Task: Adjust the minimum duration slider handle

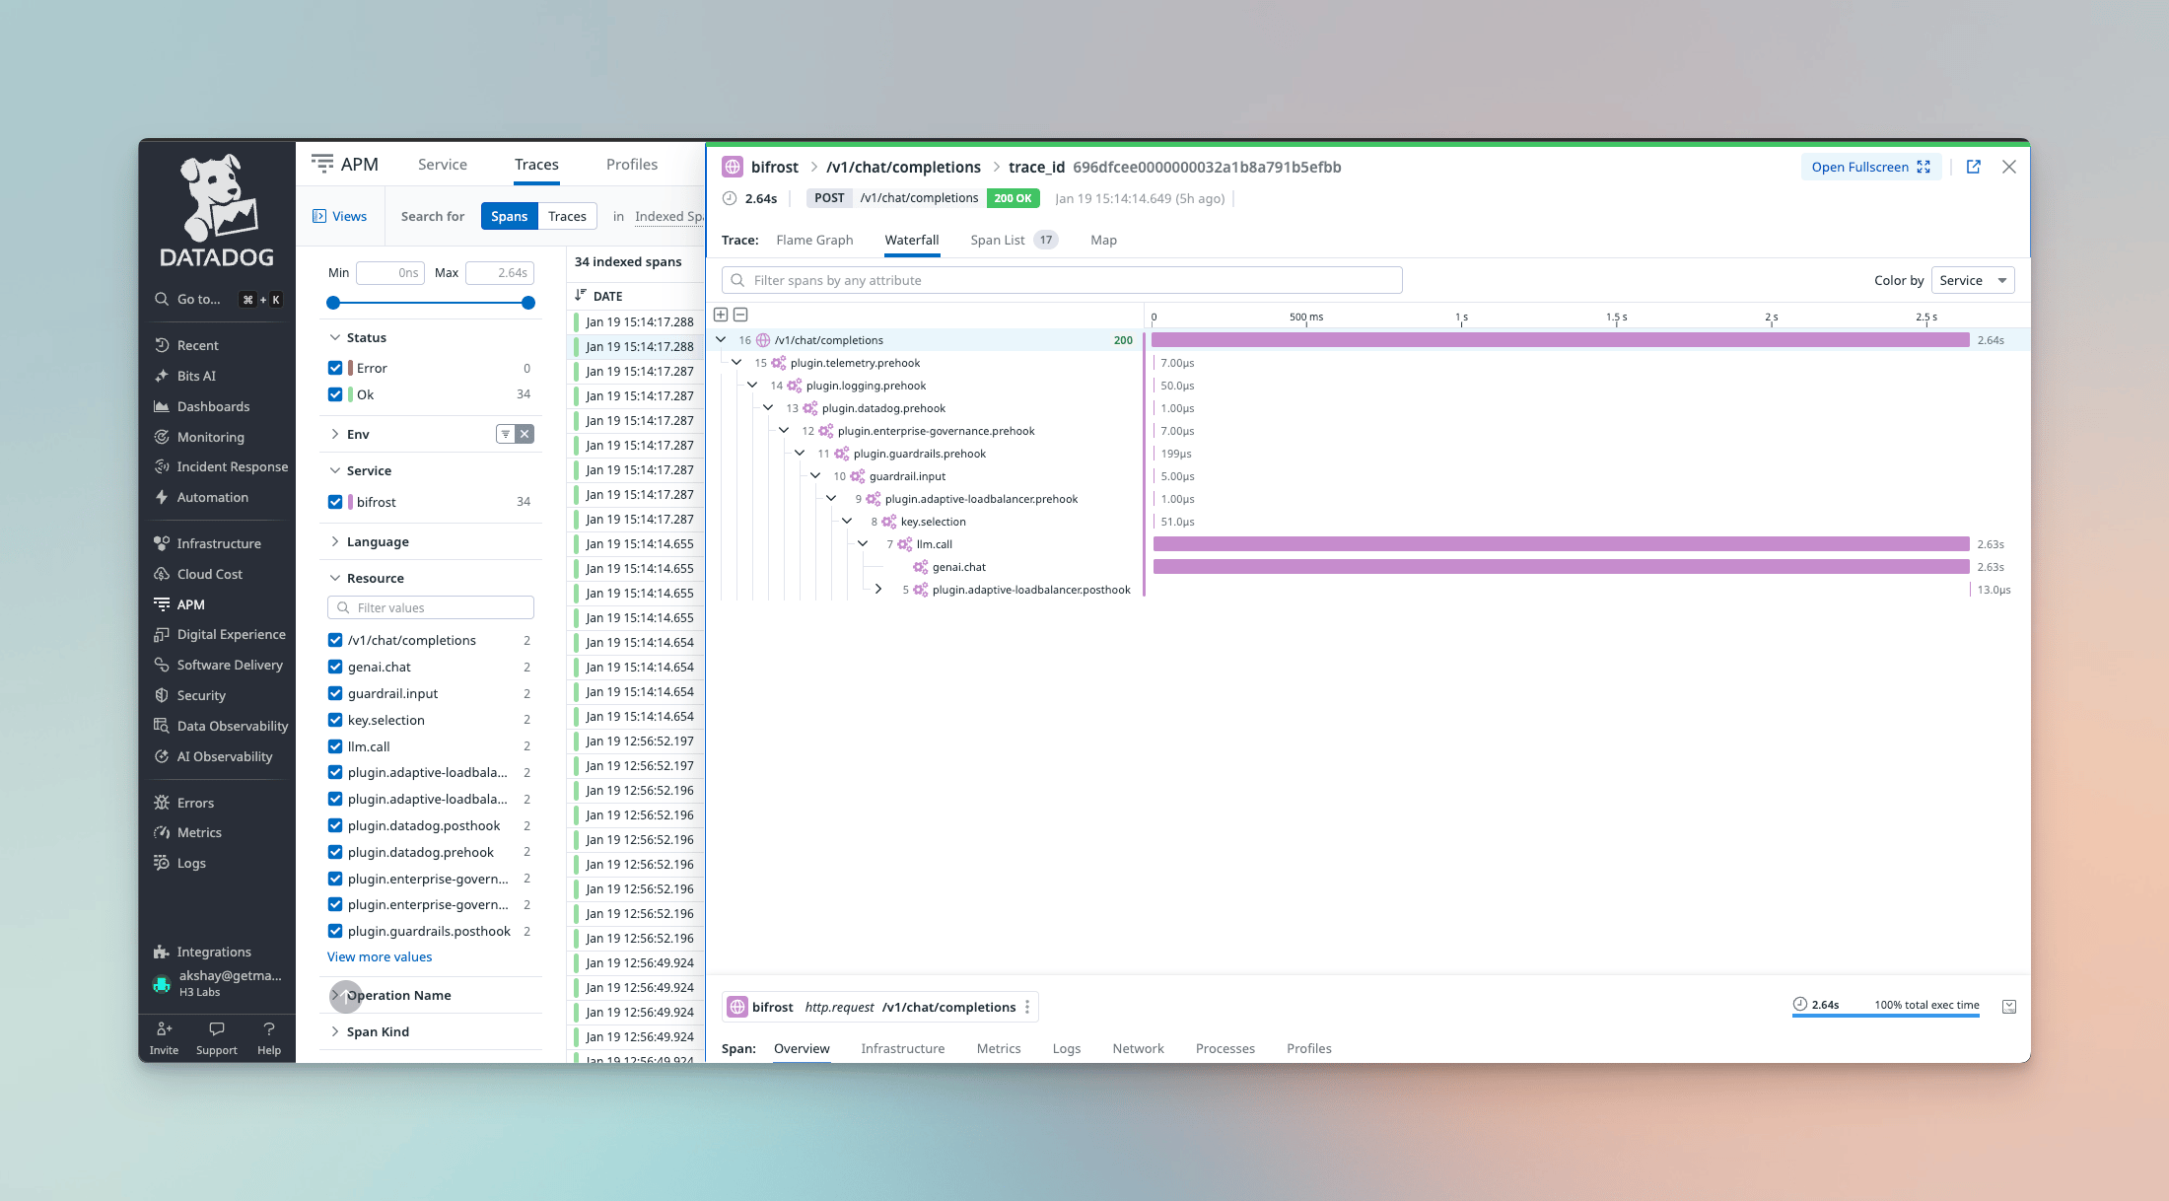Action: tap(333, 303)
